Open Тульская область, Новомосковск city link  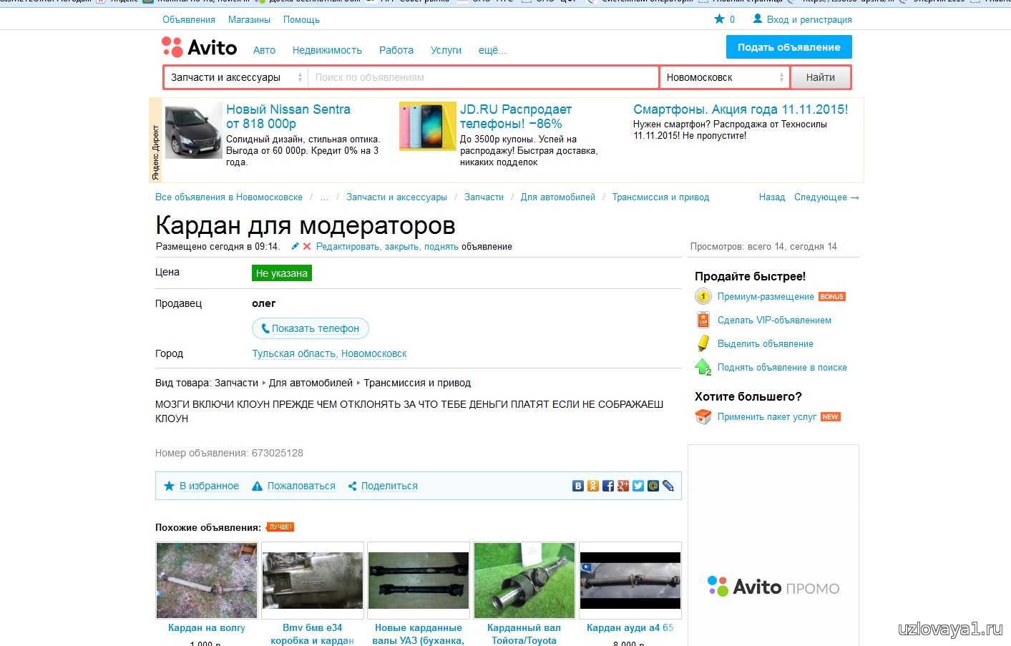(x=329, y=353)
